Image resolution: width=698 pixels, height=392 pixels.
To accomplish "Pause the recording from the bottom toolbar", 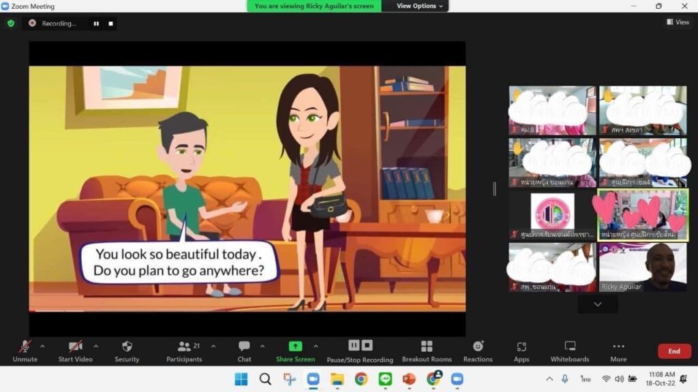I will pos(353,345).
